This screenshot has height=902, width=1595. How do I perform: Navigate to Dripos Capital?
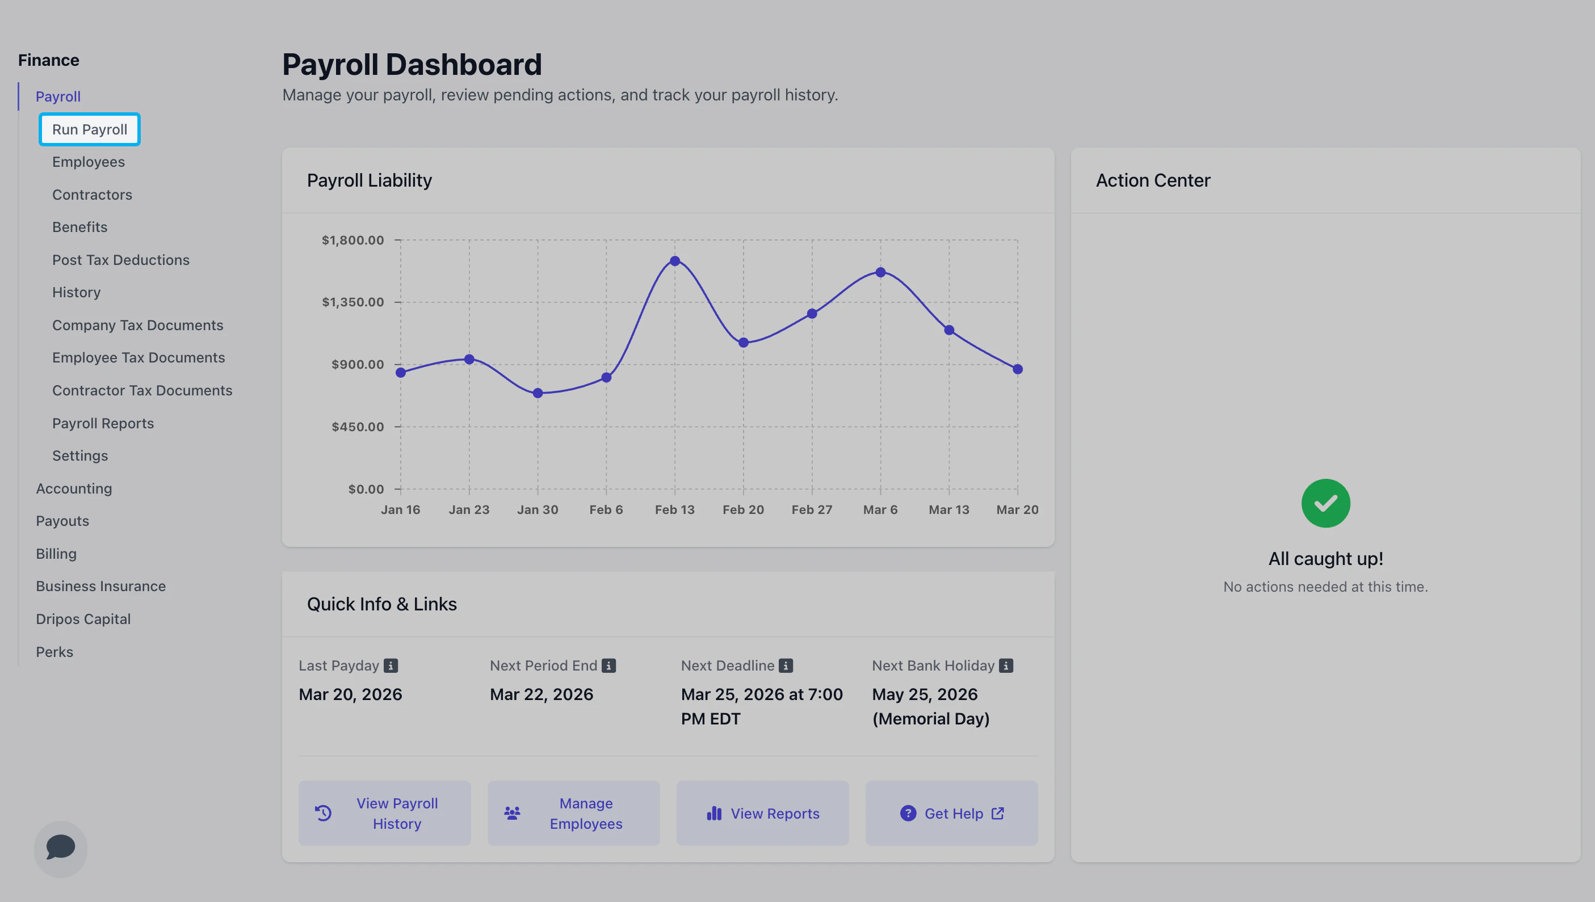(x=83, y=619)
